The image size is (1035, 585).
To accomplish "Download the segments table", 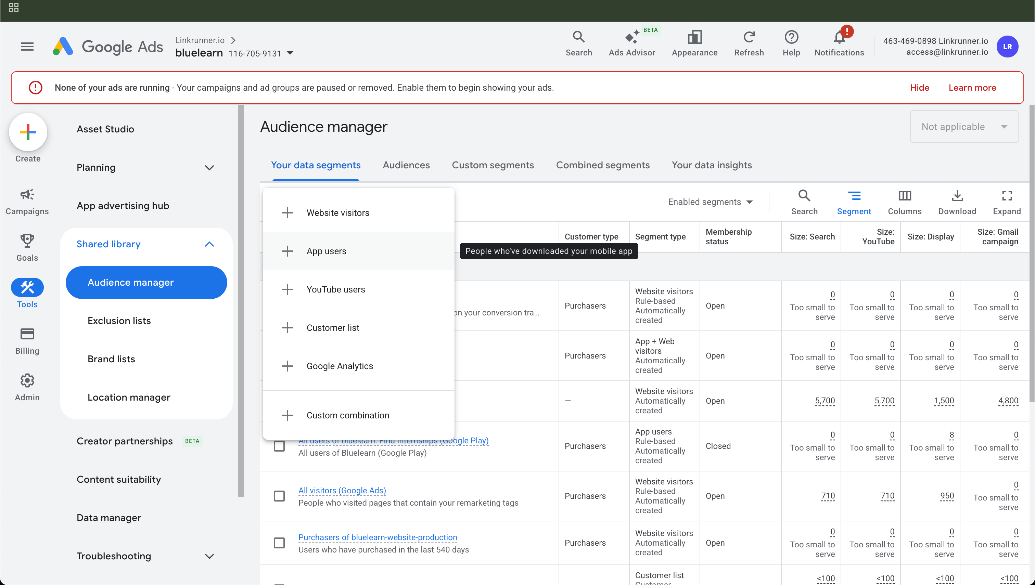I will (957, 202).
